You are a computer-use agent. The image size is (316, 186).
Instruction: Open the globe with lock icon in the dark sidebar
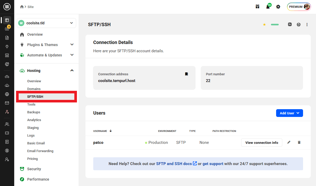pyautogui.click(x=7, y=64)
